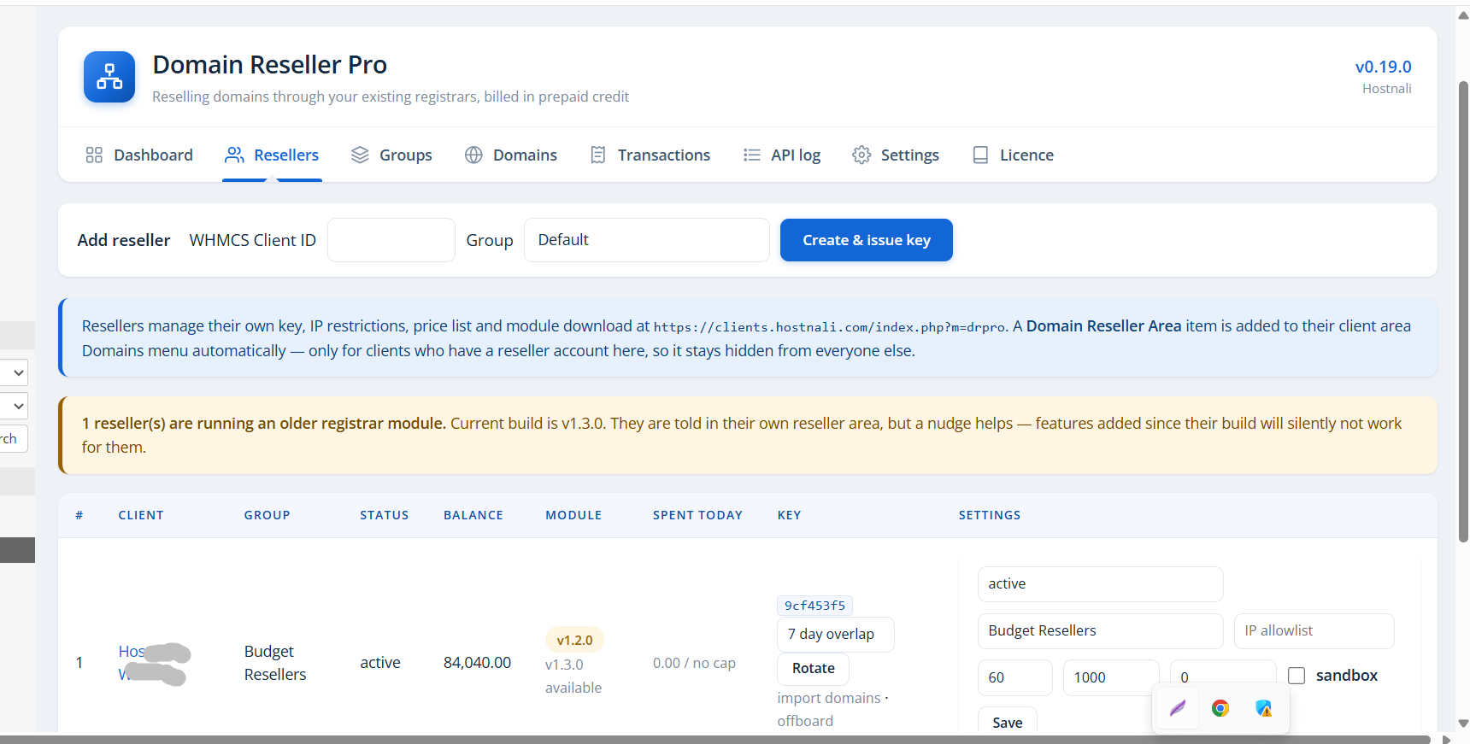Click the 84,040.00 balance value
This screenshot has width=1470, height=744.
(x=477, y=663)
